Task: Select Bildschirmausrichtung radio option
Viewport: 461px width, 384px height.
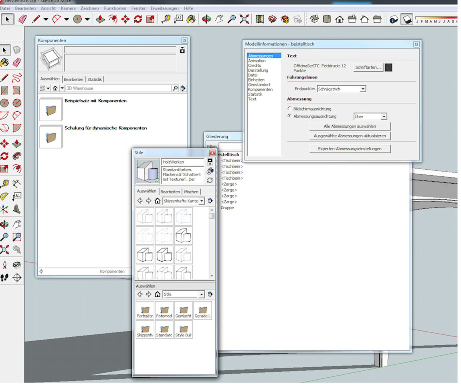Action: click(289, 108)
